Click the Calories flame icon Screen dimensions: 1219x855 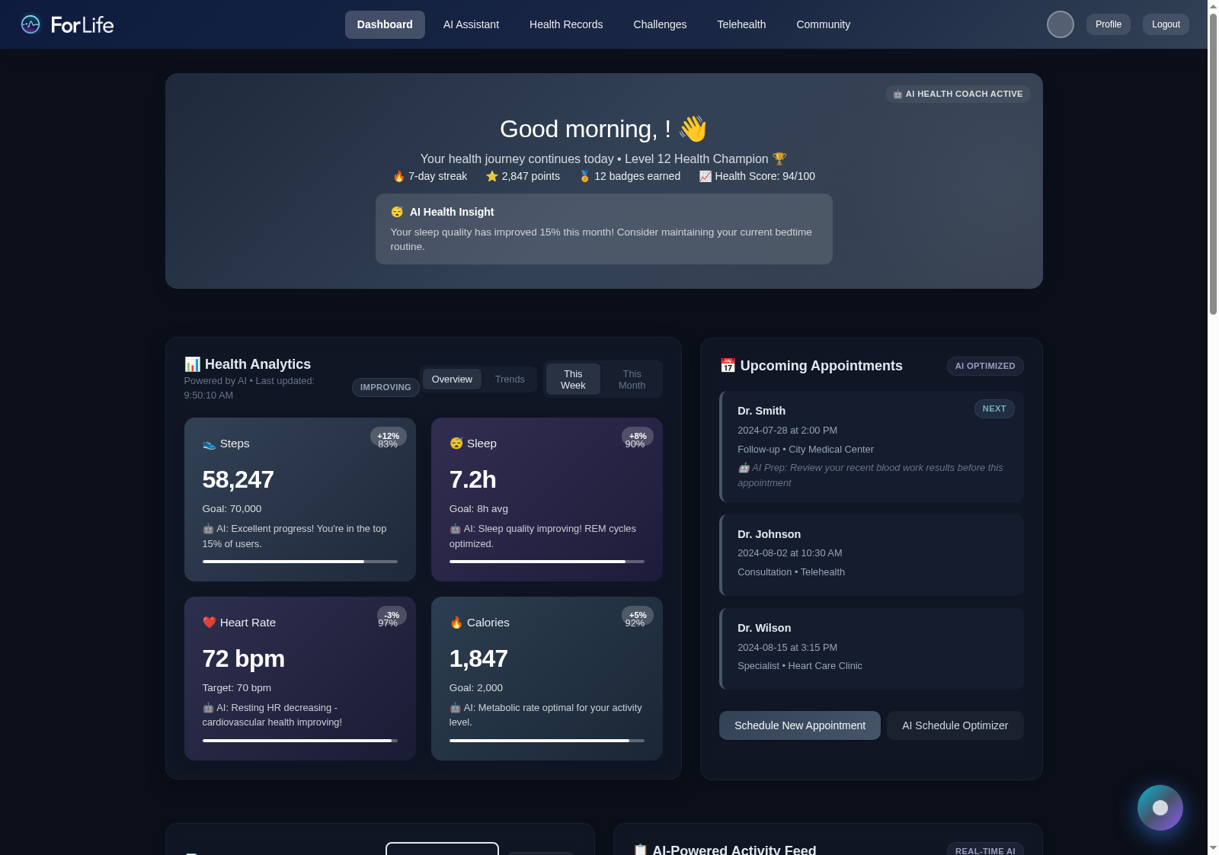tap(456, 623)
